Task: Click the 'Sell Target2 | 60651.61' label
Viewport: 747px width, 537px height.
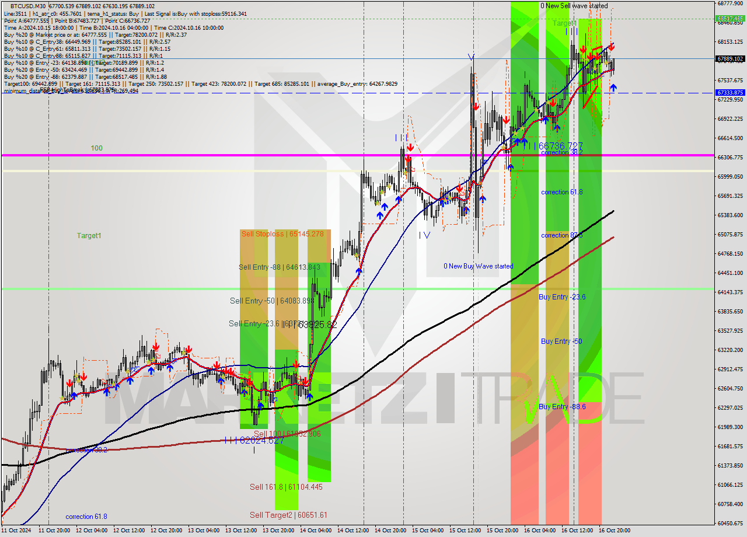Action: pyautogui.click(x=288, y=515)
